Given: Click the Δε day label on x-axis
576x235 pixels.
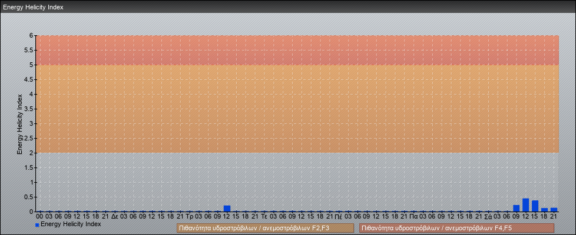Looking at the screenshot, I should (115, 216).
